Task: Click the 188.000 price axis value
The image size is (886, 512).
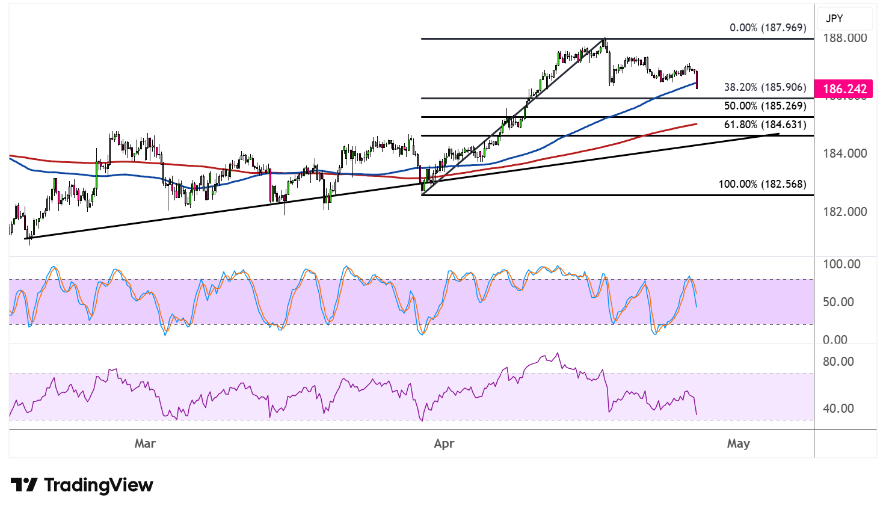Action: point(845,38)
